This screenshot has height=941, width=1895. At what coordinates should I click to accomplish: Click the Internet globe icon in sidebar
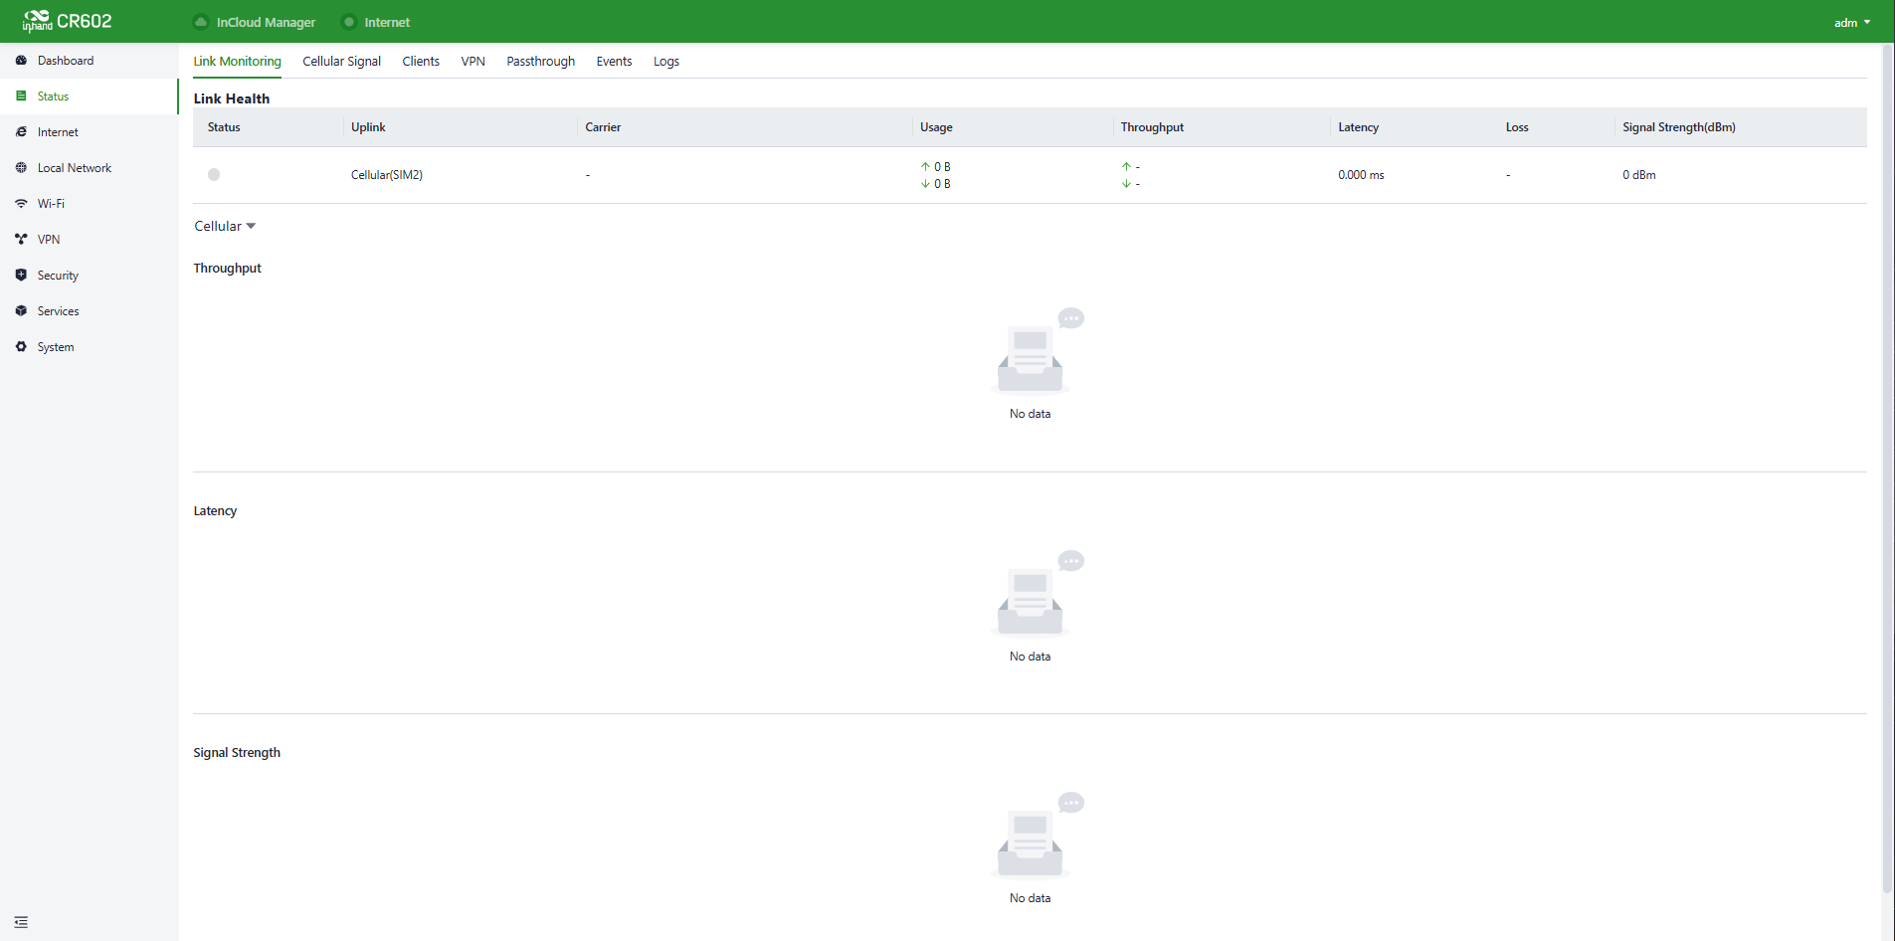21,132
